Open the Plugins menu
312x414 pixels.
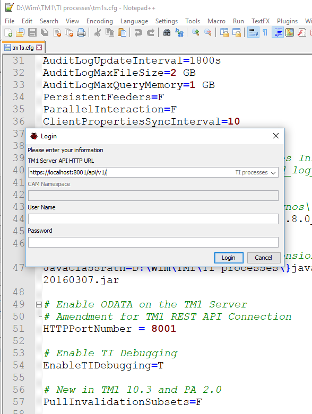287,21
